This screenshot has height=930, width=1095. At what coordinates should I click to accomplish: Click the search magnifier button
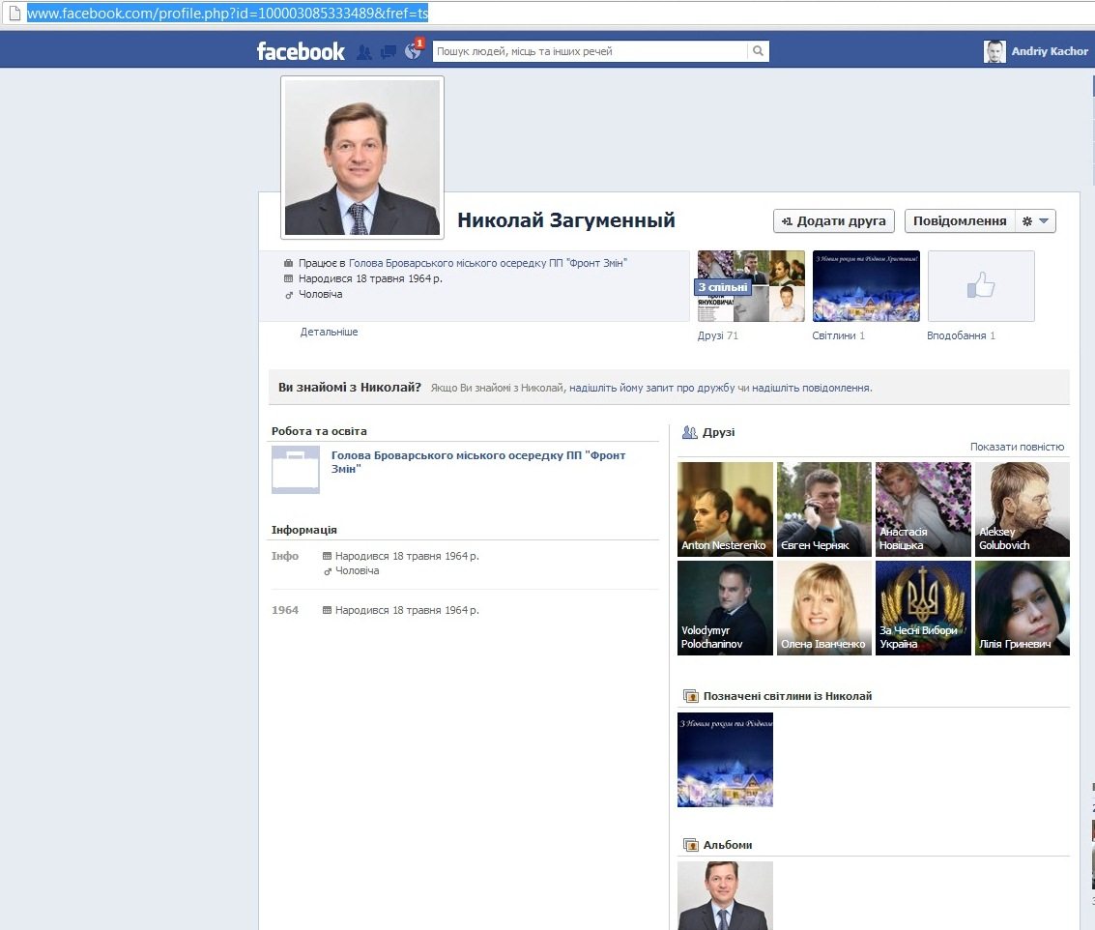(x=758, y=51)
